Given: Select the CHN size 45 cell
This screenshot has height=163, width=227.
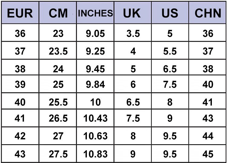Looking at the screenshot, I should (208, 154).
